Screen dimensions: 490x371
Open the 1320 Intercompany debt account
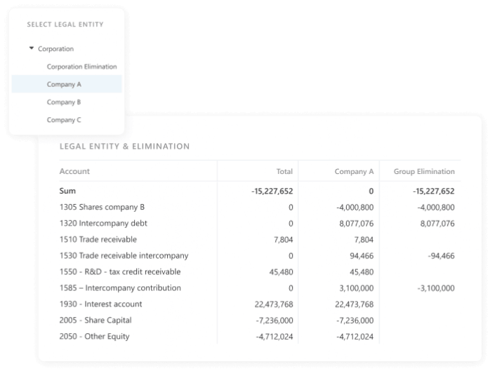[103, 224]
